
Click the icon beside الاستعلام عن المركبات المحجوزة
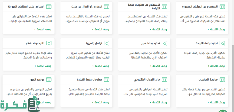click(x=222, y=7)
